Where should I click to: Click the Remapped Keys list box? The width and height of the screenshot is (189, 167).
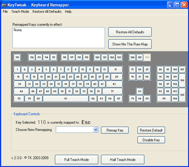tap(59, 38)
